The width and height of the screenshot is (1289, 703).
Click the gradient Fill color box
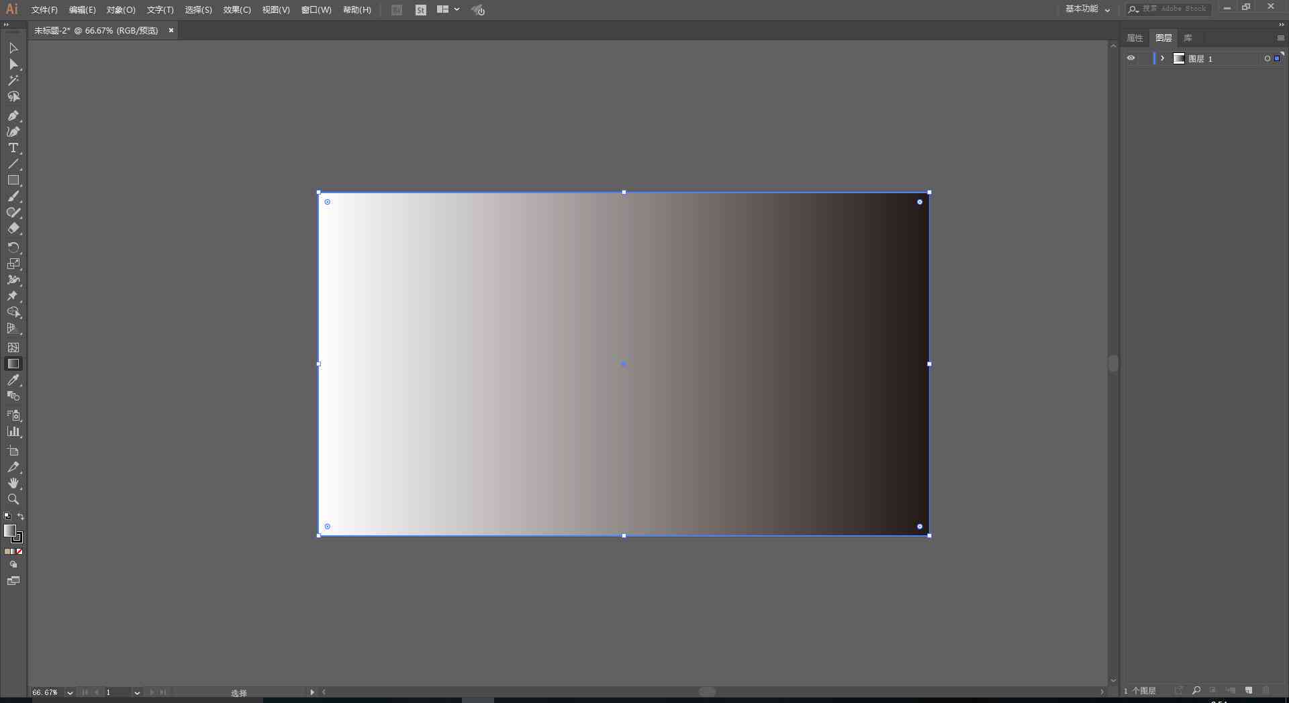point(9,530)
